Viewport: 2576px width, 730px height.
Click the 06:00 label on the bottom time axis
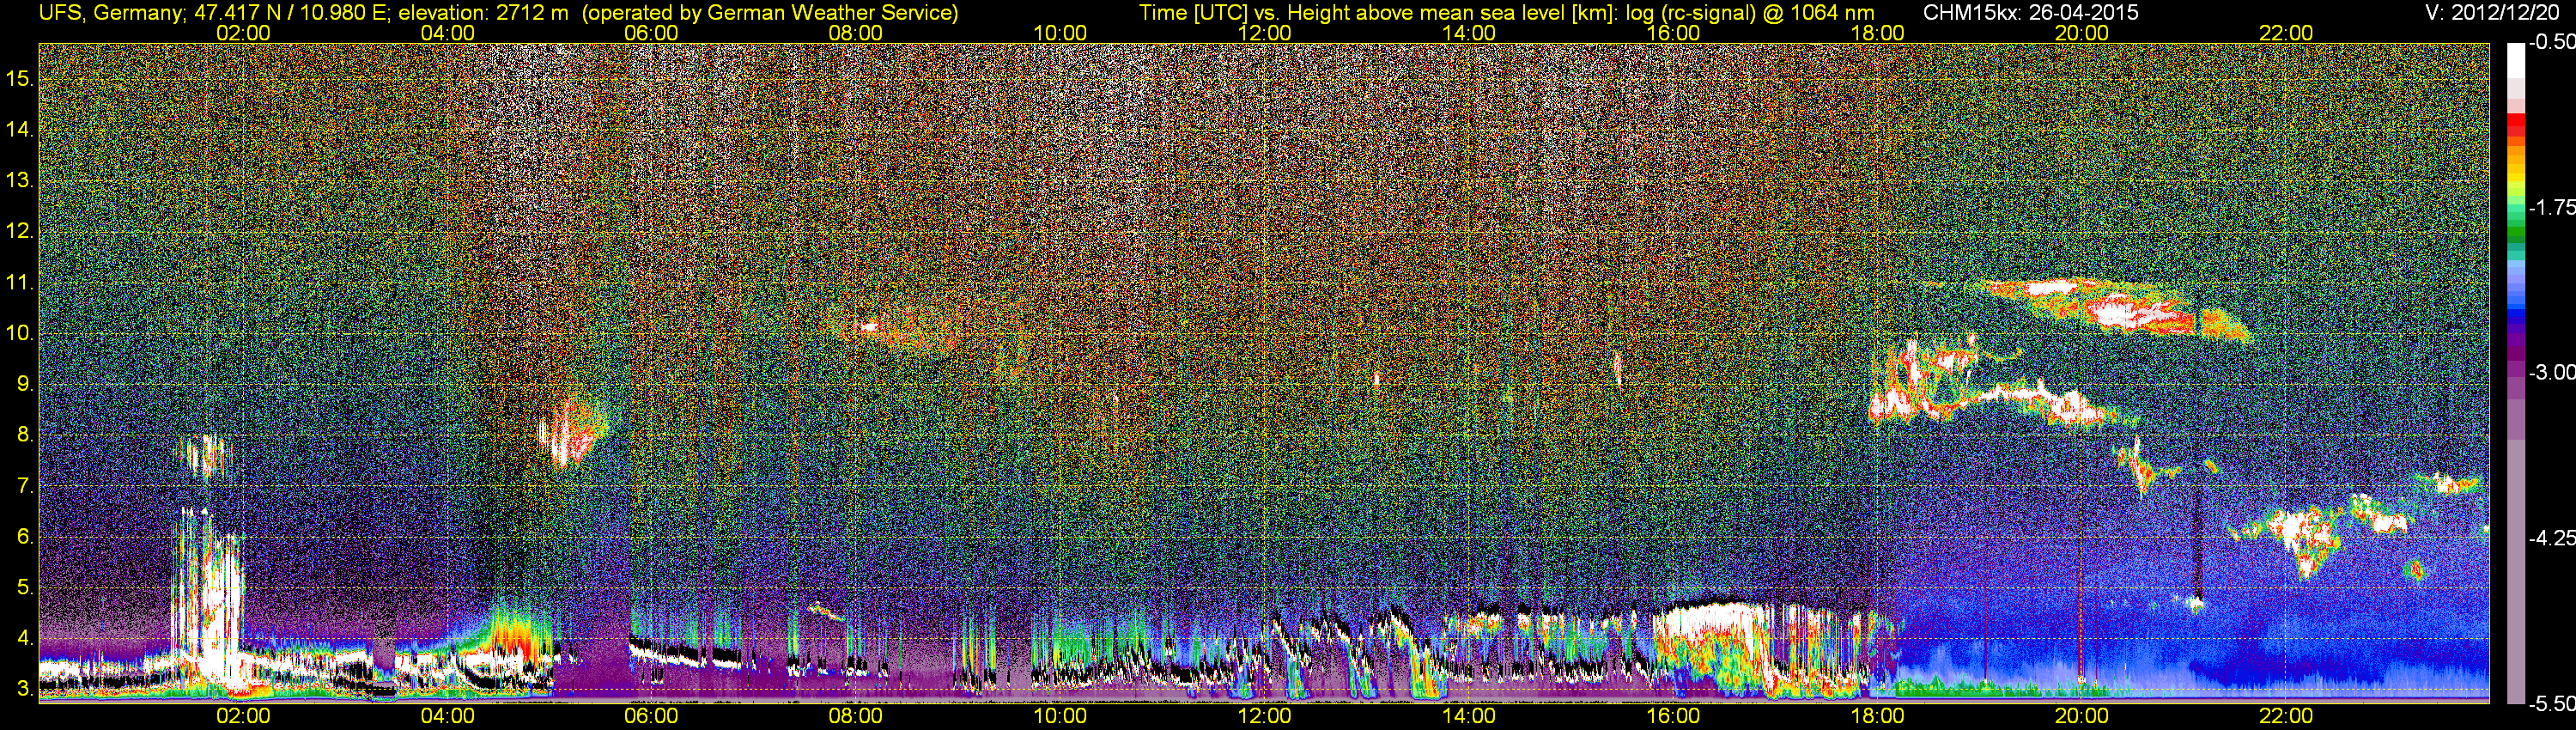651,716
